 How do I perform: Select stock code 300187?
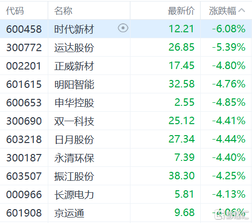[x=24, y=158]
